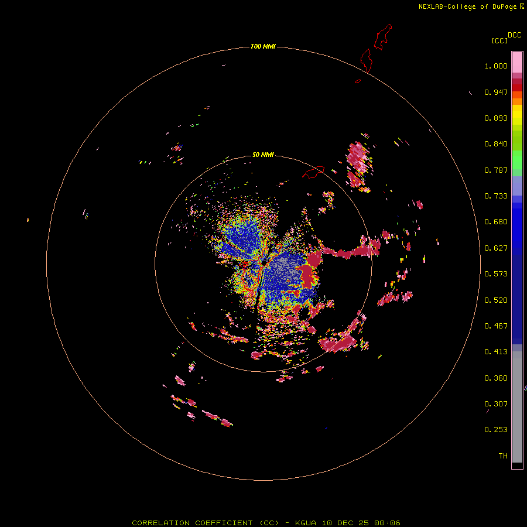Click the DCC label above the color bar
The height and width of the screenshot is (527, 527).
click(514, 35)
